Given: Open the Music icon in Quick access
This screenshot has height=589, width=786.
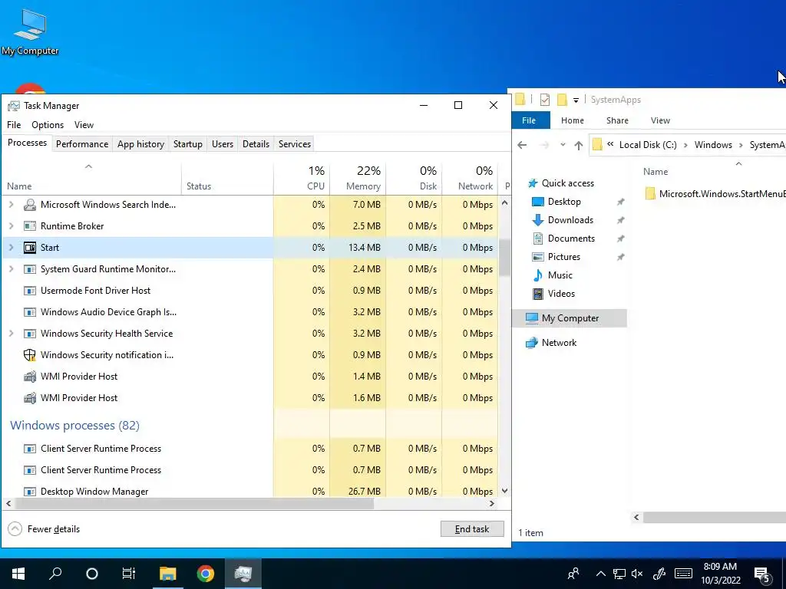Looking at the screenshot, I should (x=538, y=275).
